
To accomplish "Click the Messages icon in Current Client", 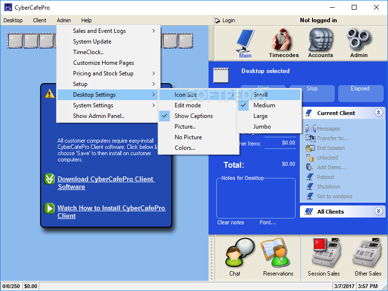I will [311, 129].
